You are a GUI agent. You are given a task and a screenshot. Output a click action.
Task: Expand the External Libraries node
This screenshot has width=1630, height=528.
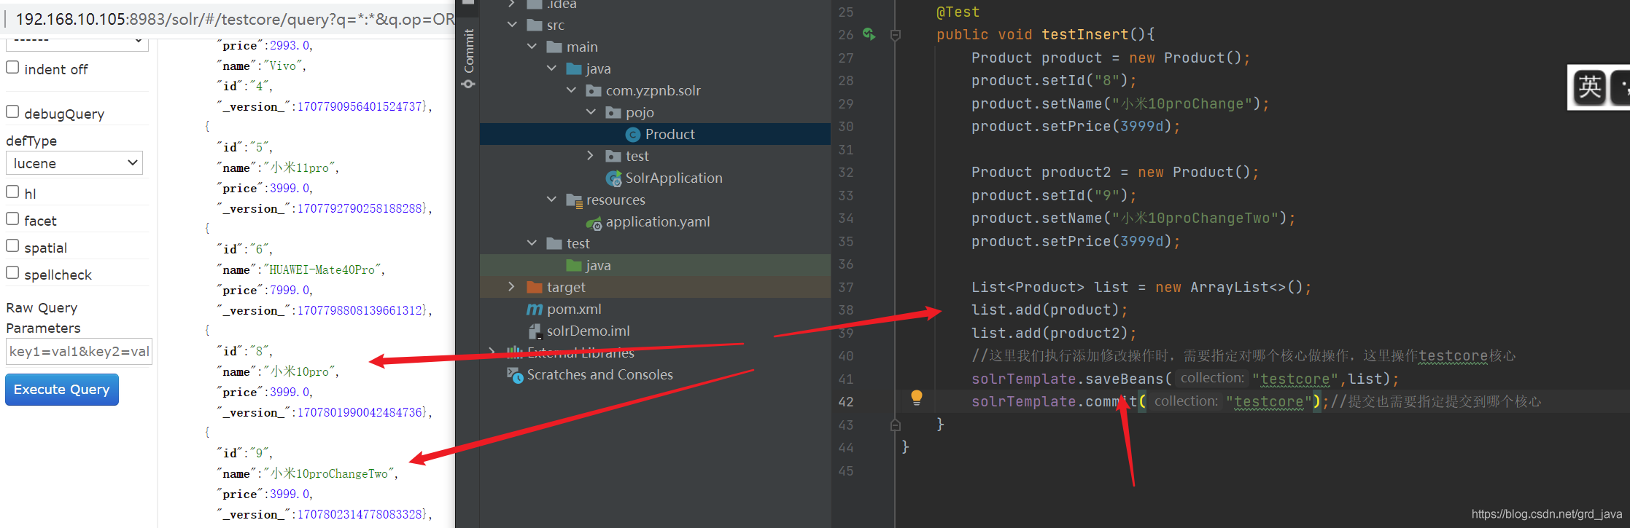(492, 352)
